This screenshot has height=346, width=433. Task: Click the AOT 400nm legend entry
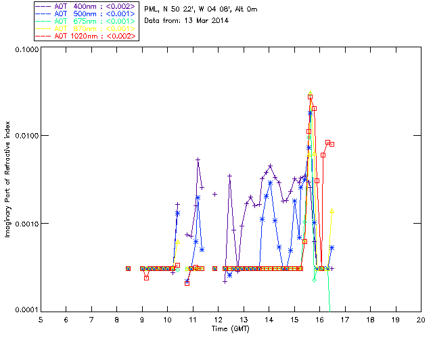(x=85, y=6)
